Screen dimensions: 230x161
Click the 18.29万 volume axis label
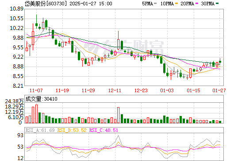pyautogui.click(x=14, y=107)
